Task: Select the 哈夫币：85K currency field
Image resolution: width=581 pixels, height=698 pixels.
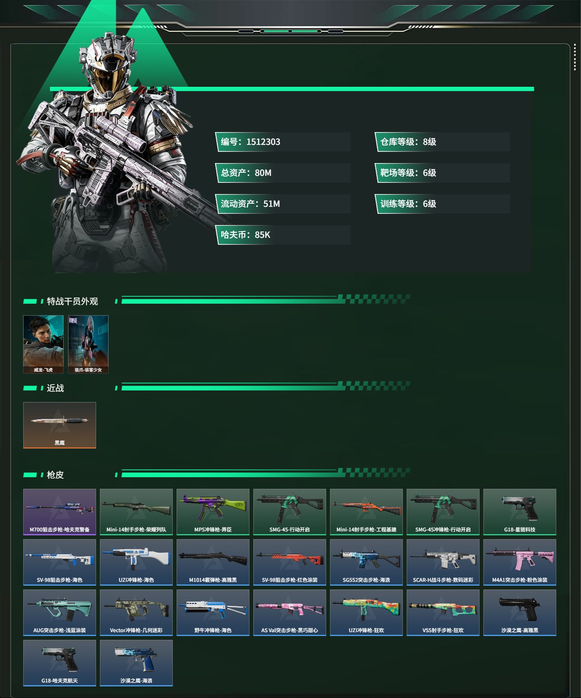Action: [x=283, y=235]
